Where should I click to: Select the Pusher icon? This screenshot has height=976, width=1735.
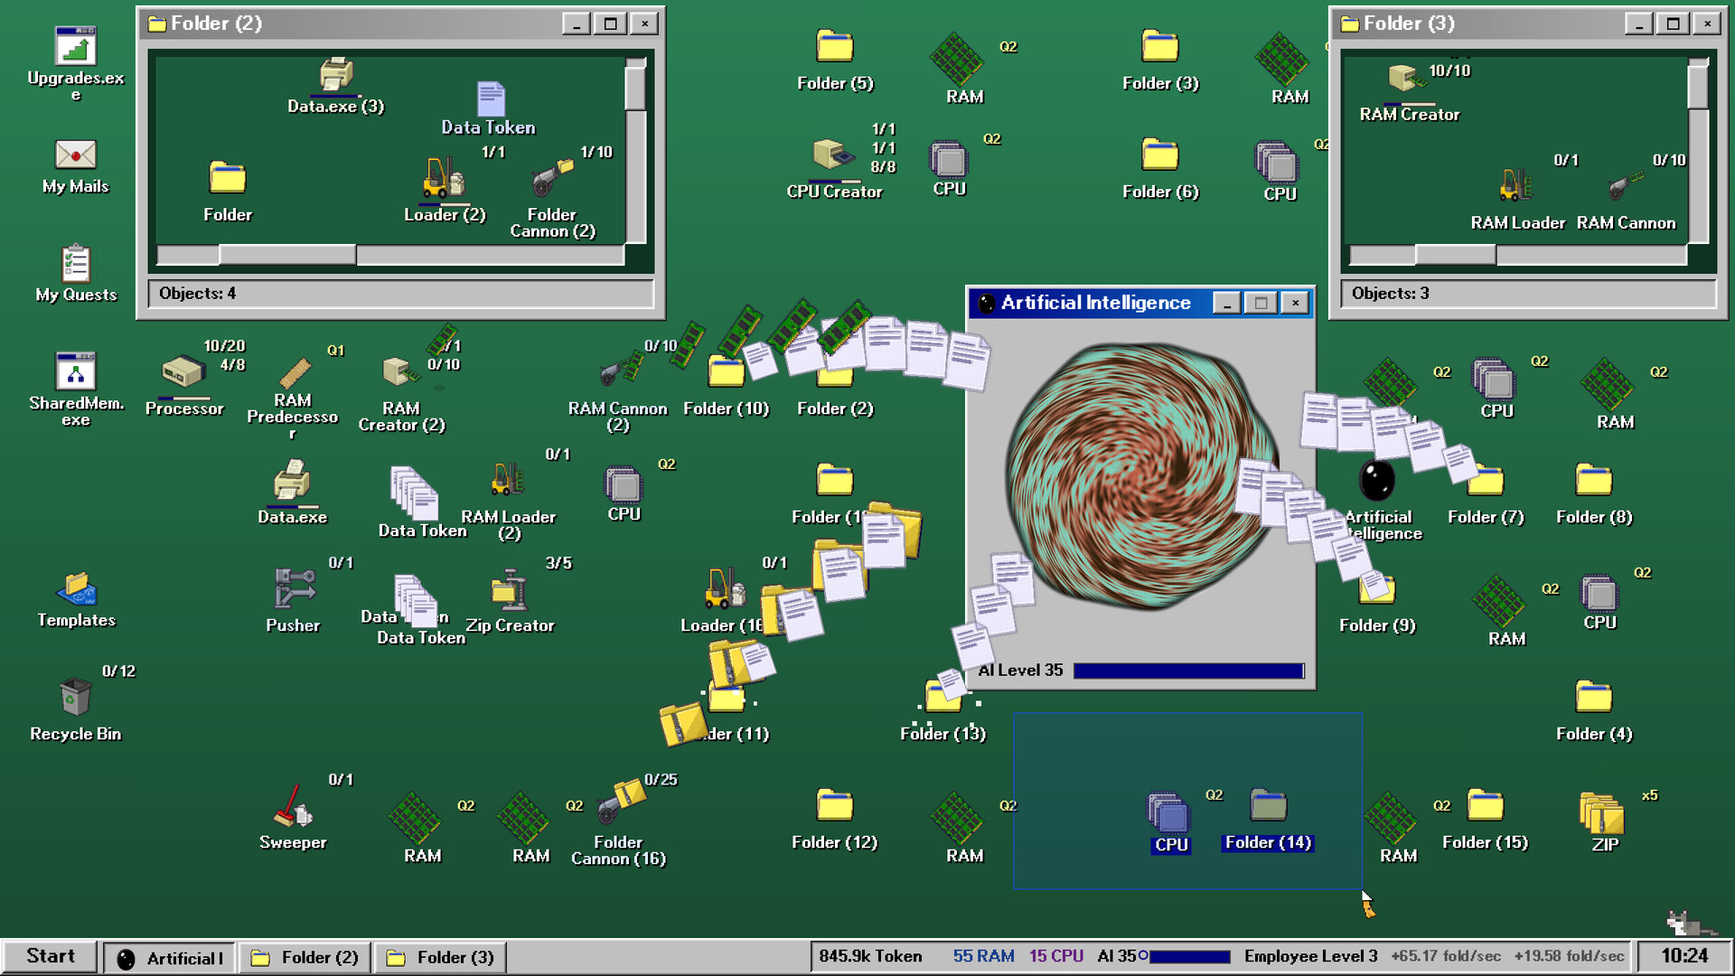[294, 588]
